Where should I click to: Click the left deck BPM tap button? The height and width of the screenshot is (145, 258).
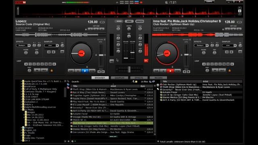point(102,22)
